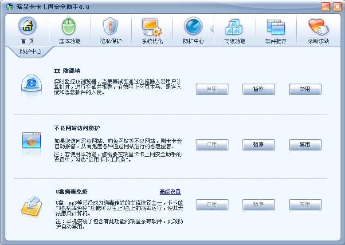The image size is (345, 245).
Task: Minimize the 瑞星卡卡 window
Action: tap(325, 7)
